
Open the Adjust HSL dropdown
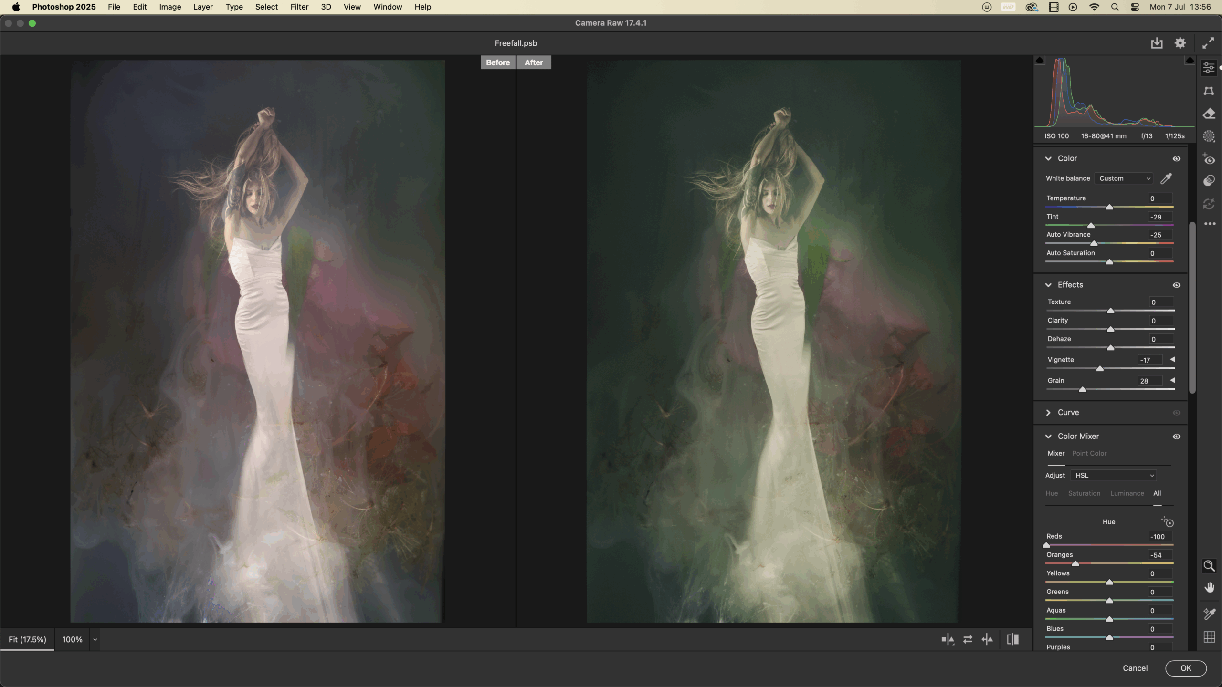1114,476
